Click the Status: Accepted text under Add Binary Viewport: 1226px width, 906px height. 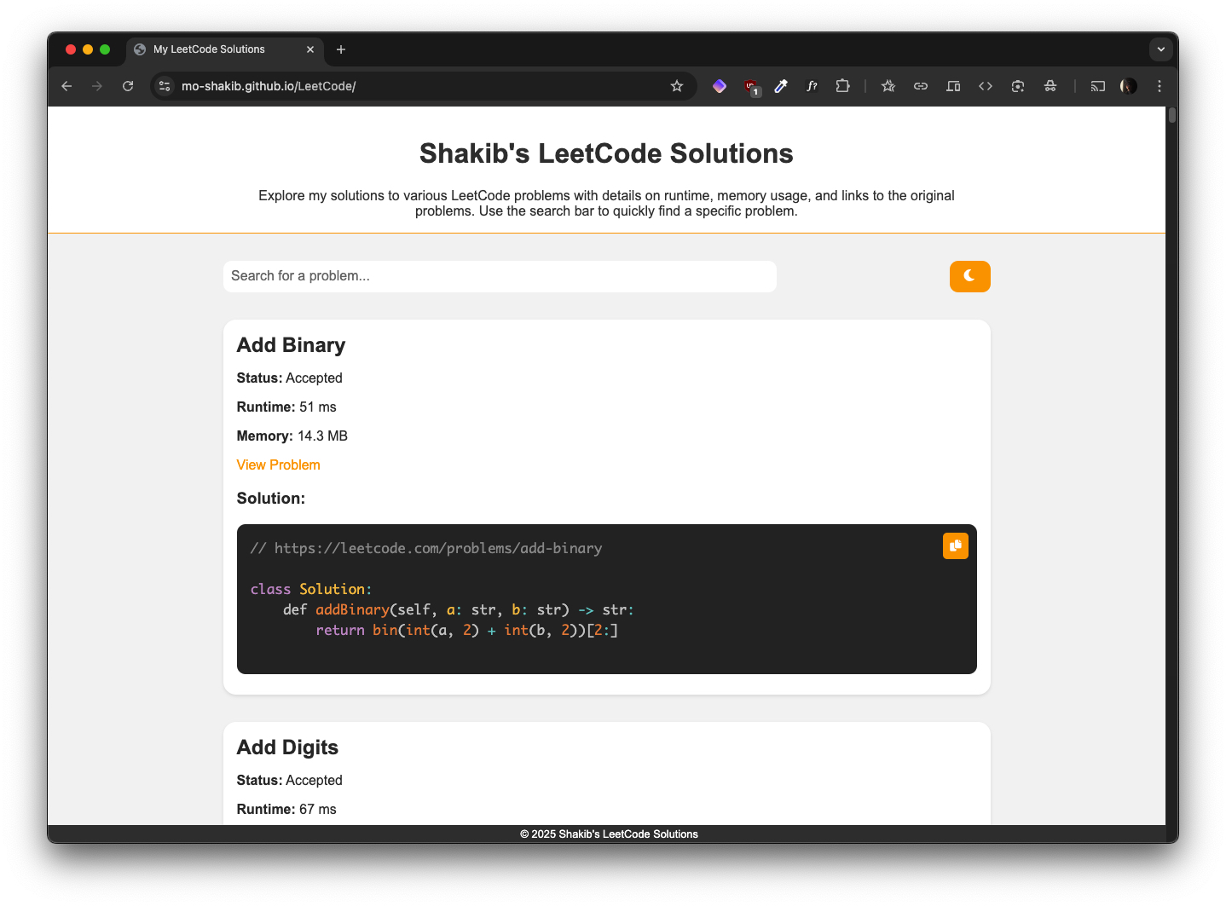[290, 378]
